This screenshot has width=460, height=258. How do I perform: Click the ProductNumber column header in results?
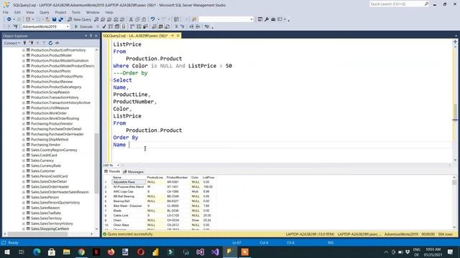tap(178, 177)
